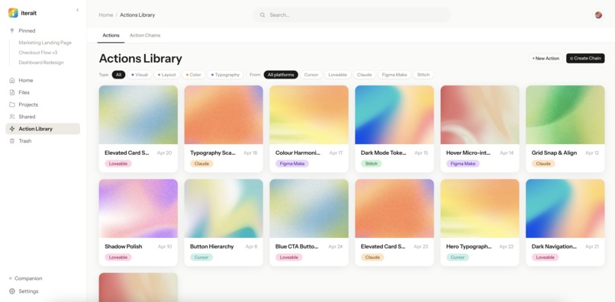Click Grid Snap & Align title text

click(x=554, y=153)
